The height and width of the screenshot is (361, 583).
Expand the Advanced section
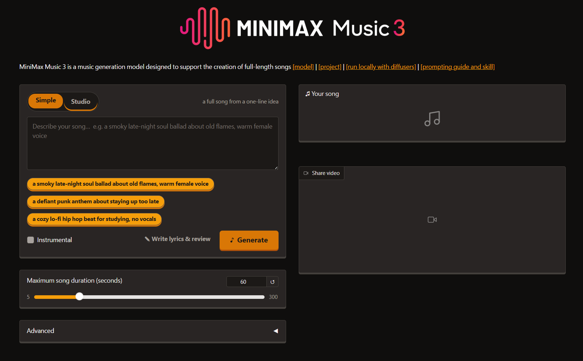click(153, 331)
